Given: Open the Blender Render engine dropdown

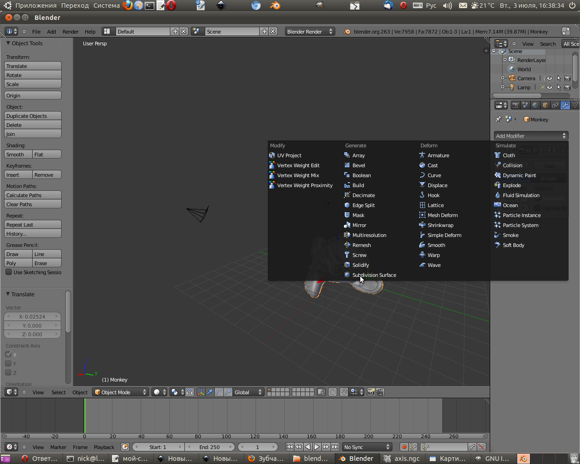Looking at the screenshot, I should (x=310, y=31).
